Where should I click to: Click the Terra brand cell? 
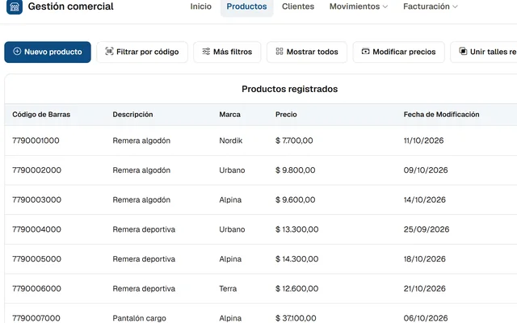point(228,289)
